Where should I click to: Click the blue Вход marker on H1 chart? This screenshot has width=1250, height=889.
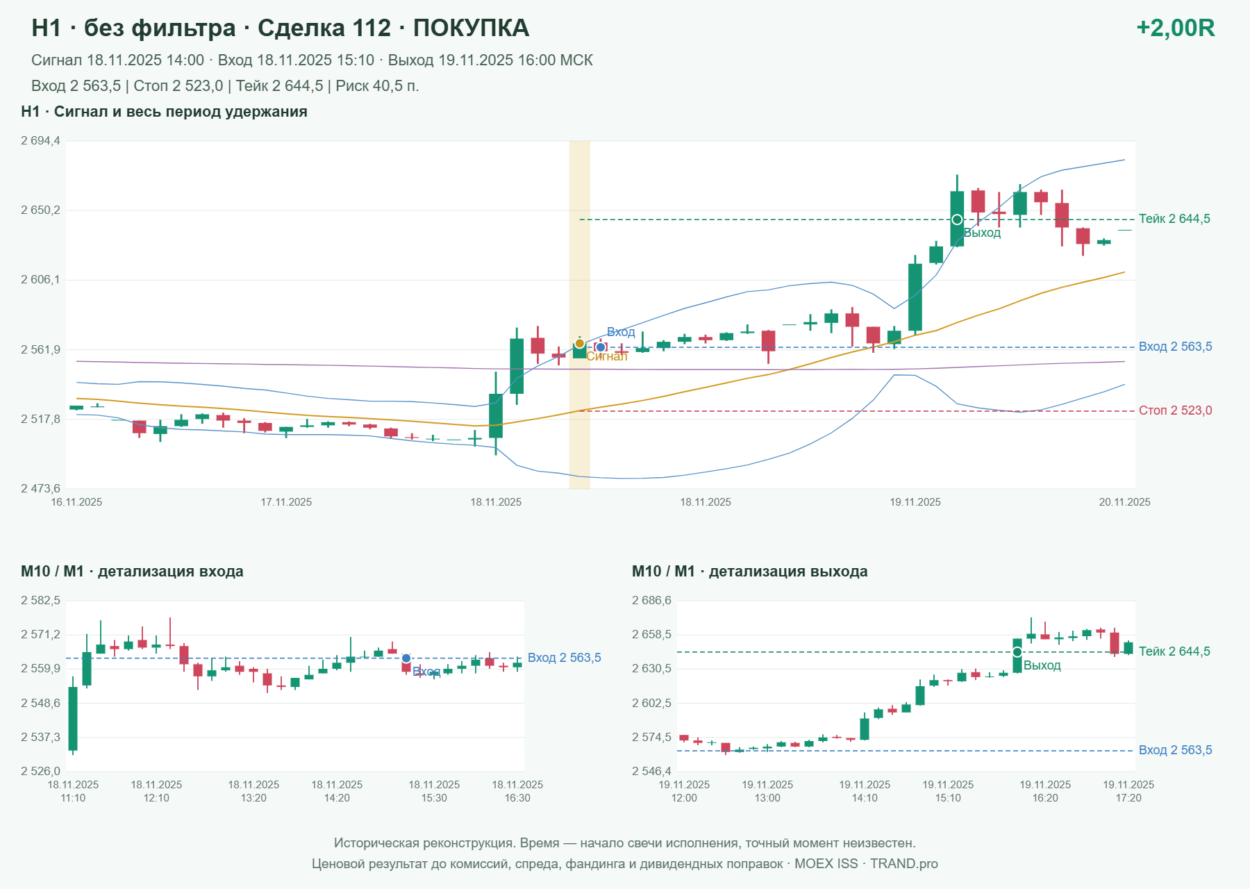[601, 347]
